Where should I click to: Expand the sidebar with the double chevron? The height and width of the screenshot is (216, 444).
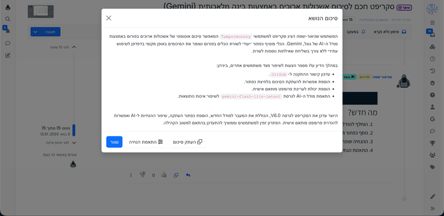coord(432,208)
